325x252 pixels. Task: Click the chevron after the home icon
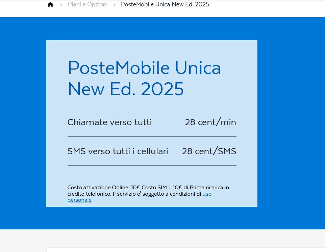pyautogui.click(x=61, y=5)
